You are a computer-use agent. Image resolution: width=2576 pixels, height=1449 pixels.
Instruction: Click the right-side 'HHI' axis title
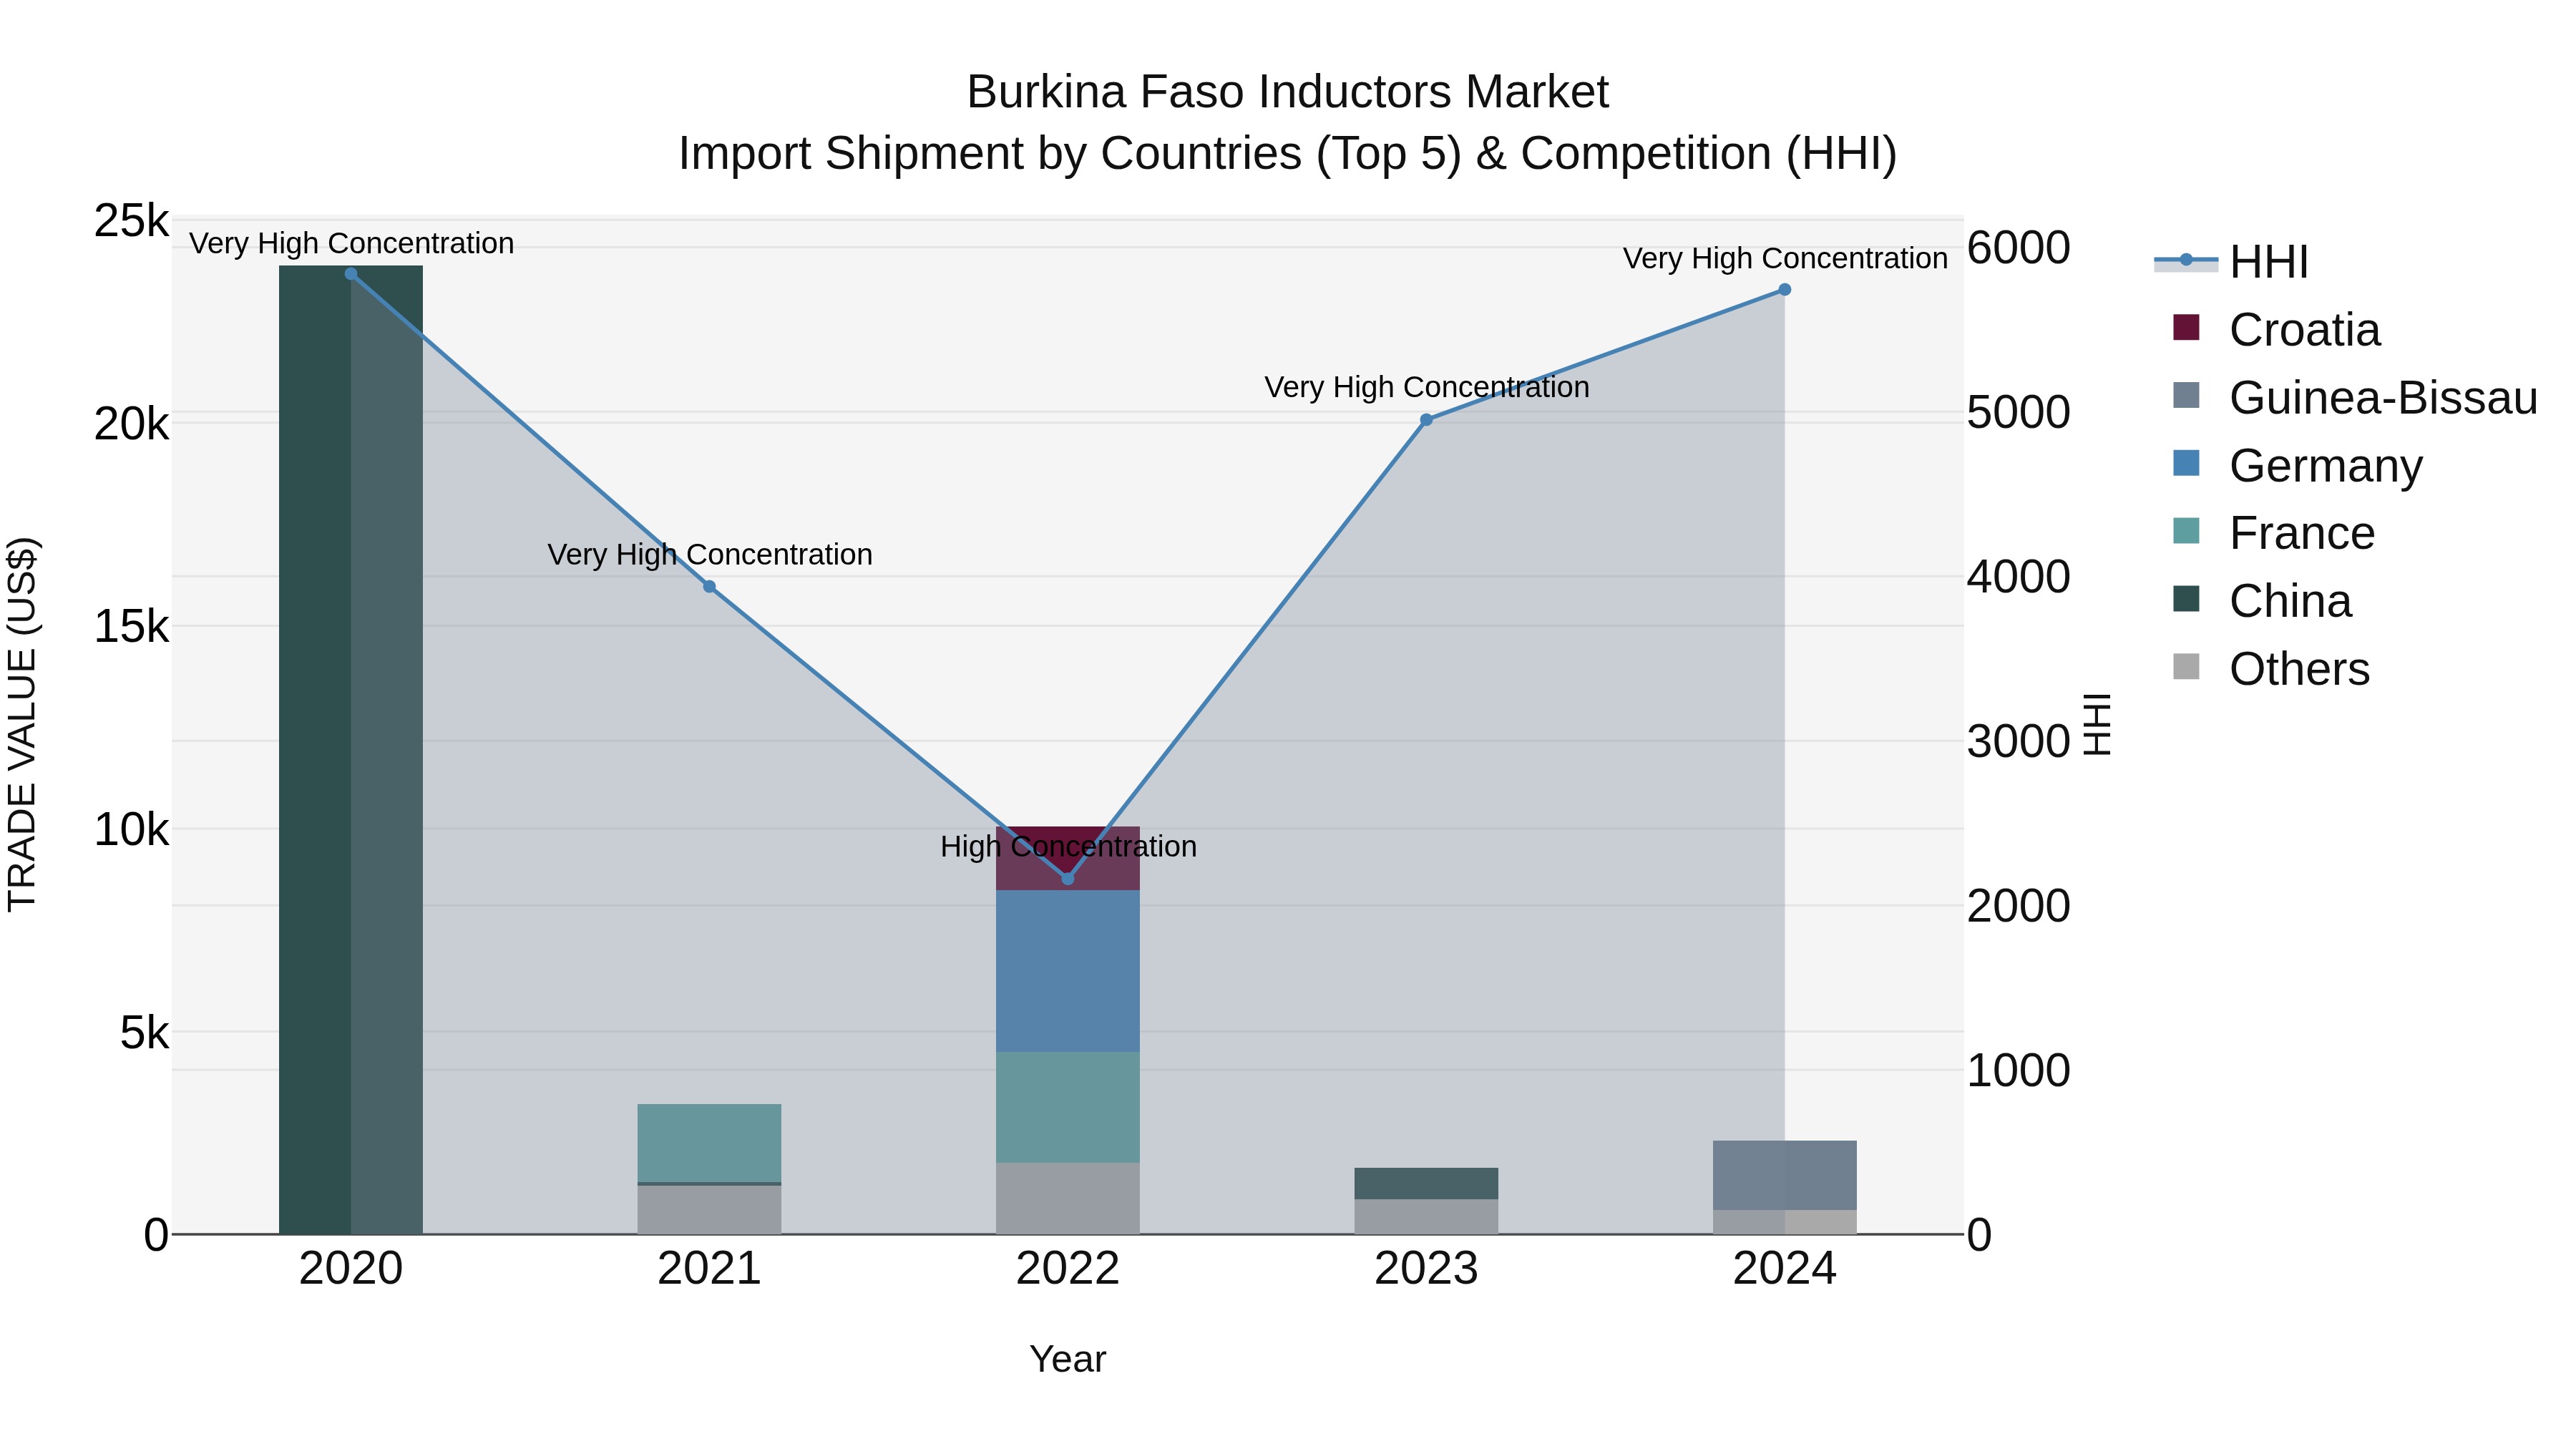coord(2097,724)
